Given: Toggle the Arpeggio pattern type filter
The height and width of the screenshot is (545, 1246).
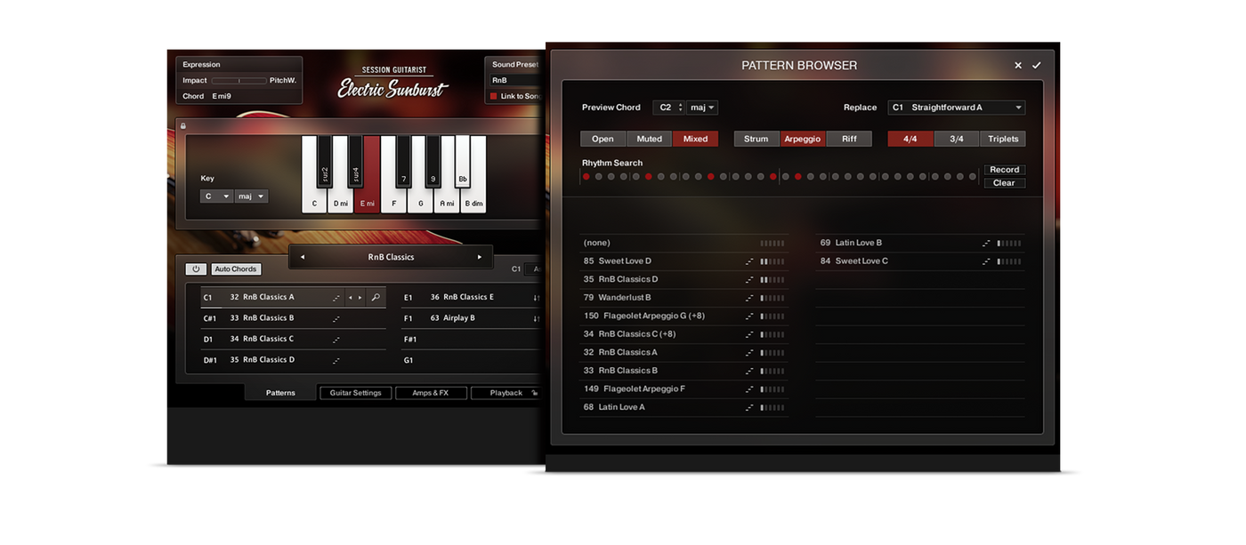Looking at the screenshot, I should coord(803,139).
